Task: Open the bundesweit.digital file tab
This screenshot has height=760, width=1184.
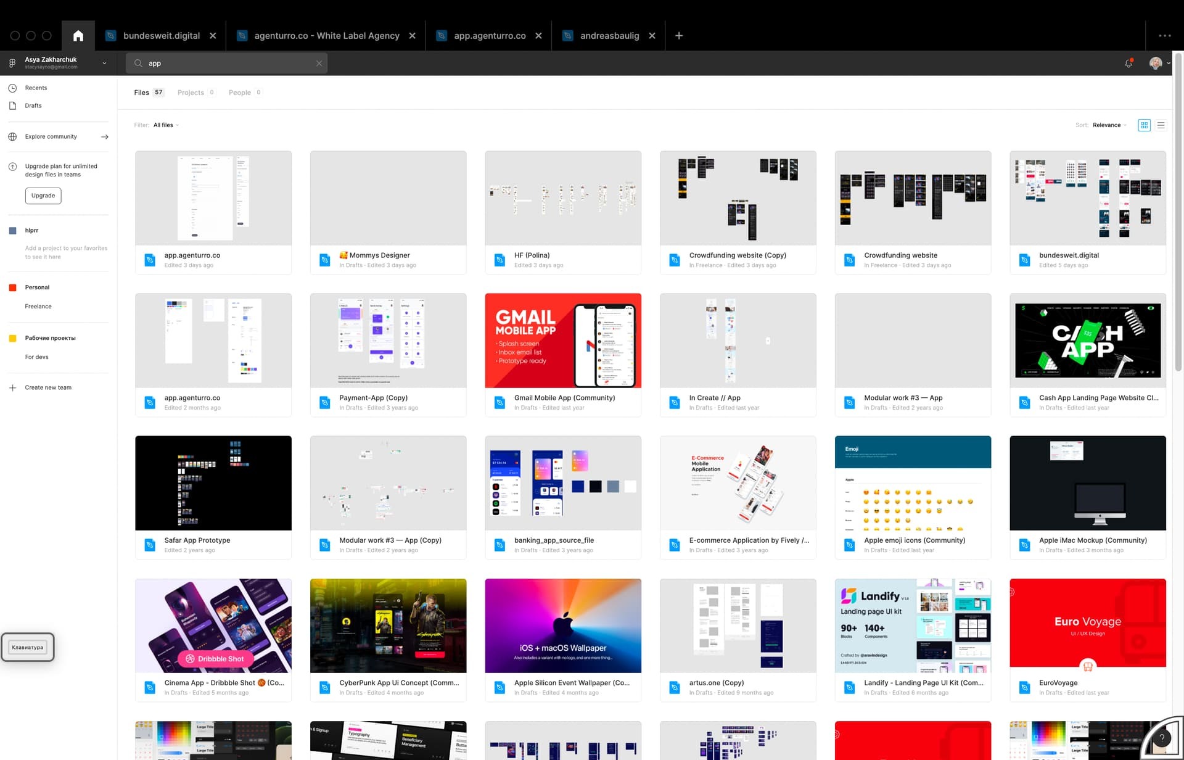Action: (x=161, y=36)
